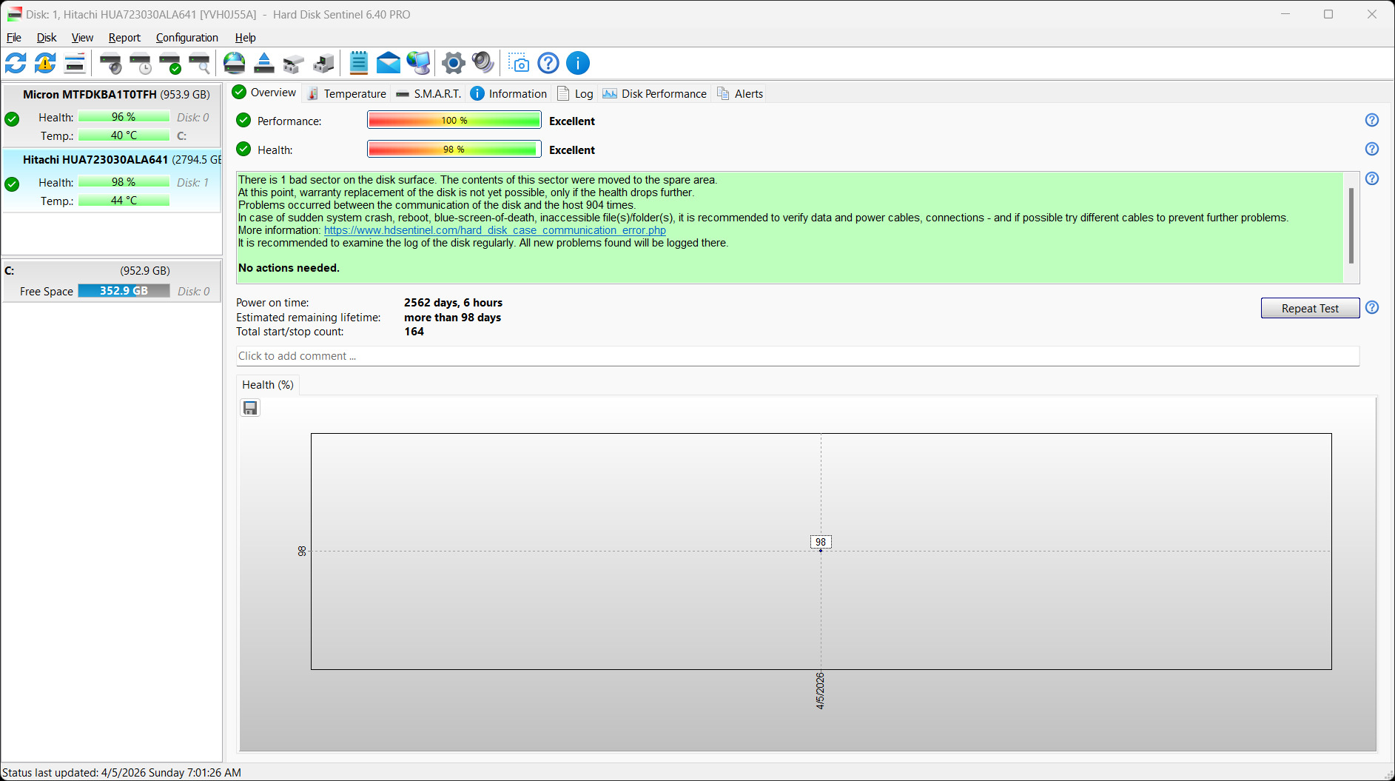
Task: Open the hdsentinel.com communication error link
Action: click(495, 230)
